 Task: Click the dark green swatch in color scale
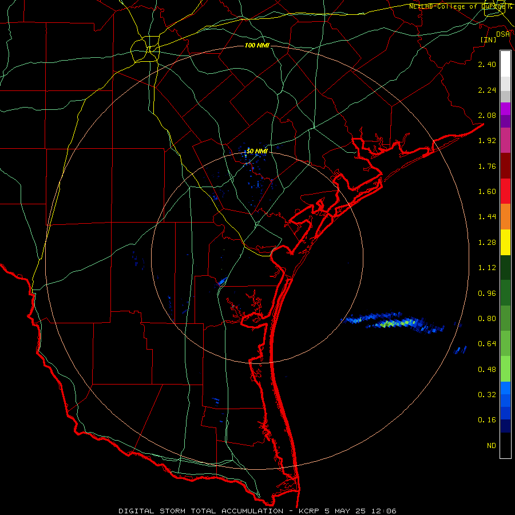(505, 267)
